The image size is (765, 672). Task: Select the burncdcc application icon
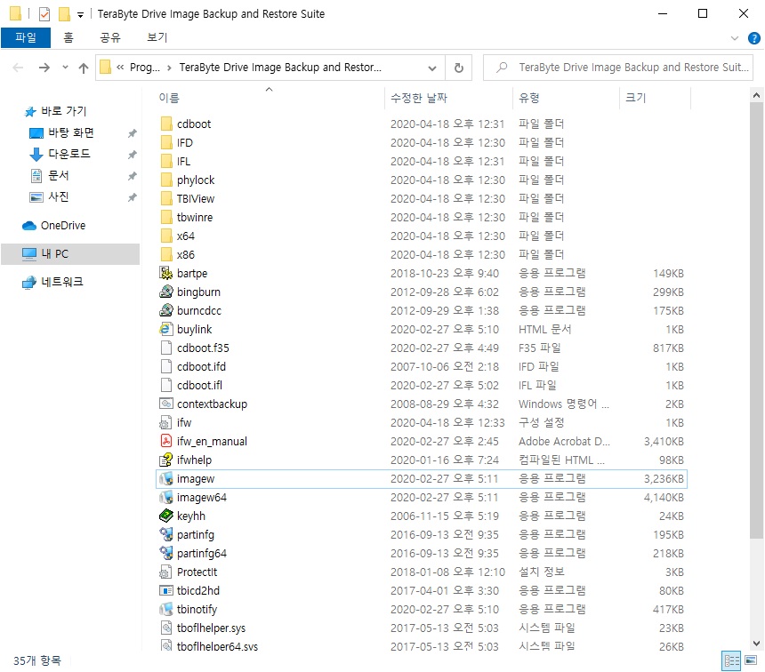(x=166, y=310)
